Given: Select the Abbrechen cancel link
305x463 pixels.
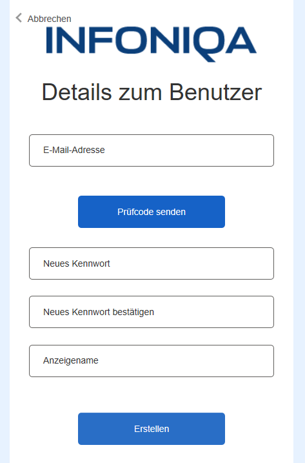Looking at the screenshot, I should [x=44, y=19].
